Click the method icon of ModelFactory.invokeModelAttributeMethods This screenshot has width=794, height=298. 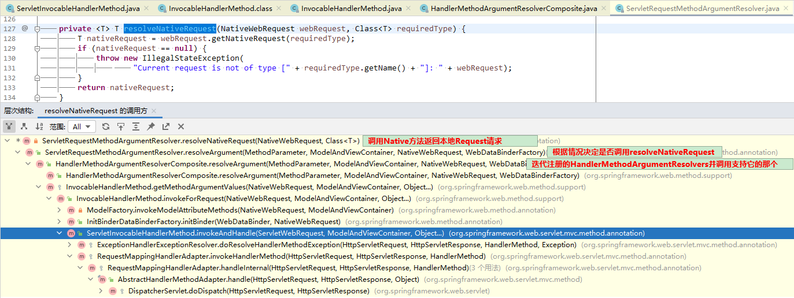pyautogui.click(x=71, y=210)
